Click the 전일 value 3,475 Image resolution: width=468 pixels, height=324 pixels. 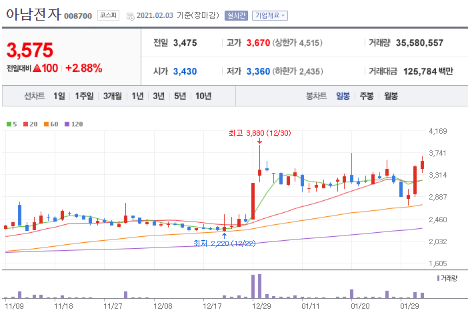[x=185, y=43]
